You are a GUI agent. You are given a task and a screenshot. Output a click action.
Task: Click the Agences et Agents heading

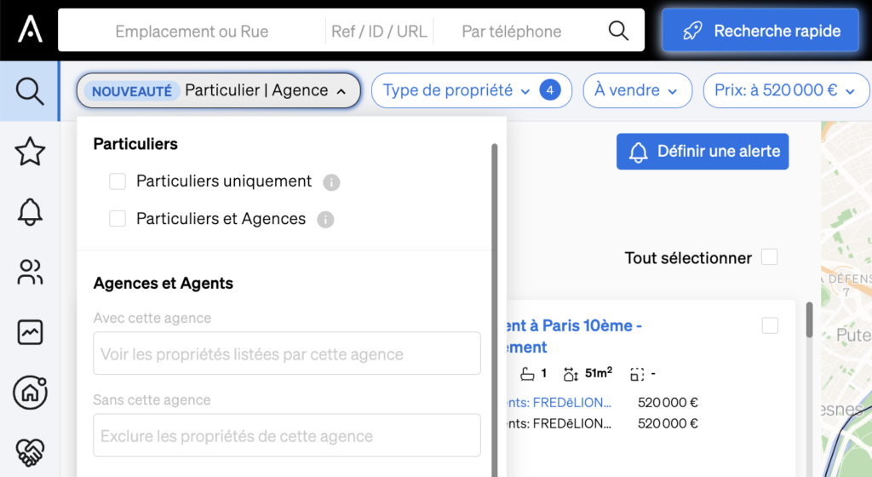(x=163, y=284)
